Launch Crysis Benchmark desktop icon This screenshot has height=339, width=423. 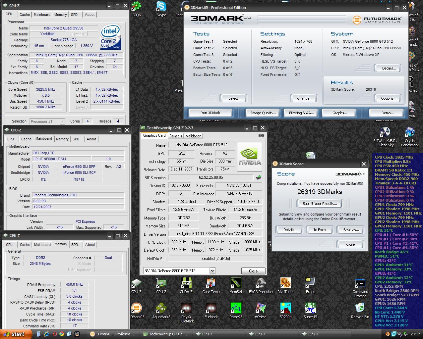410,136
